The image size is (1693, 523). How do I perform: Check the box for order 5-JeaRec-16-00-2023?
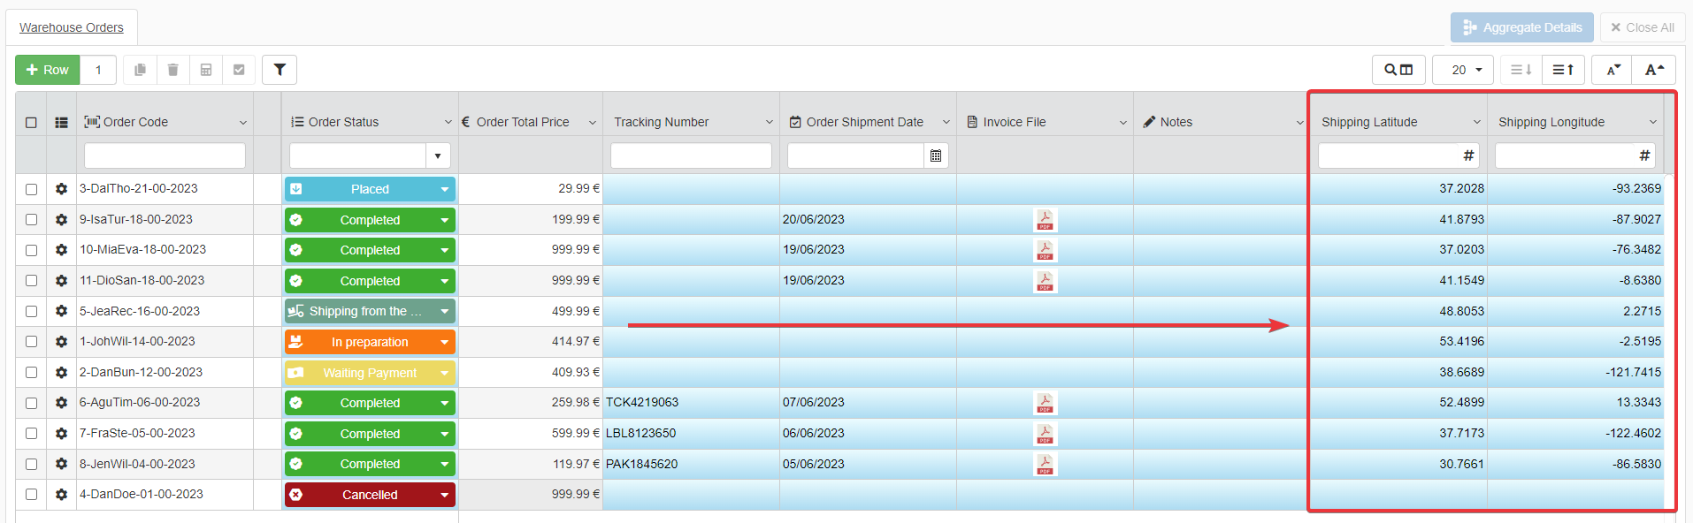pyautogui.click(x=31, y=311)
